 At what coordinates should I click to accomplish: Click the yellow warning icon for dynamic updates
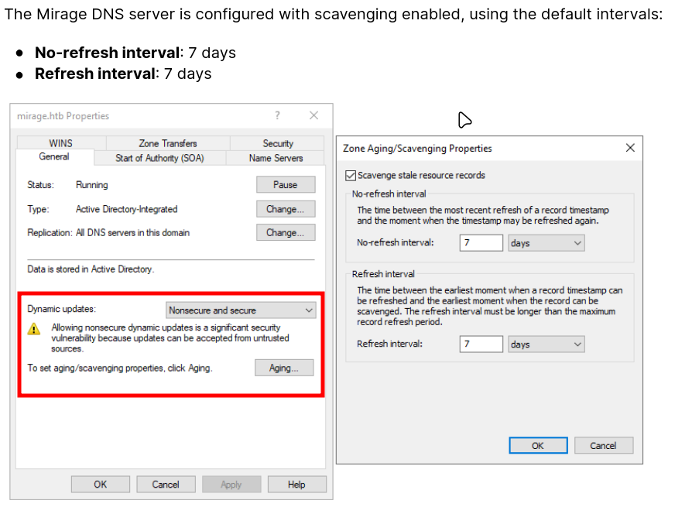[x=34, y=329]
